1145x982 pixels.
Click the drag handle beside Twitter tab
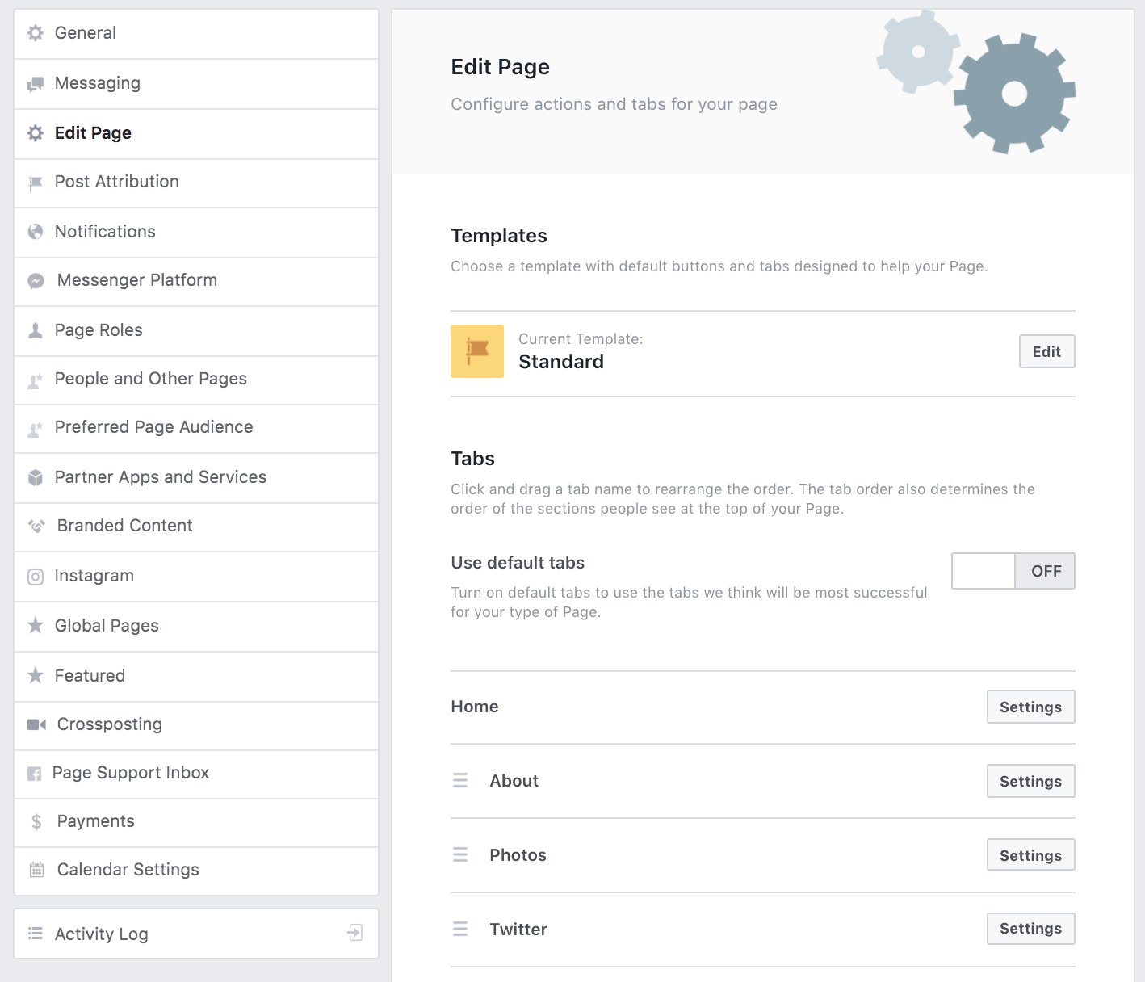(460, 929)
